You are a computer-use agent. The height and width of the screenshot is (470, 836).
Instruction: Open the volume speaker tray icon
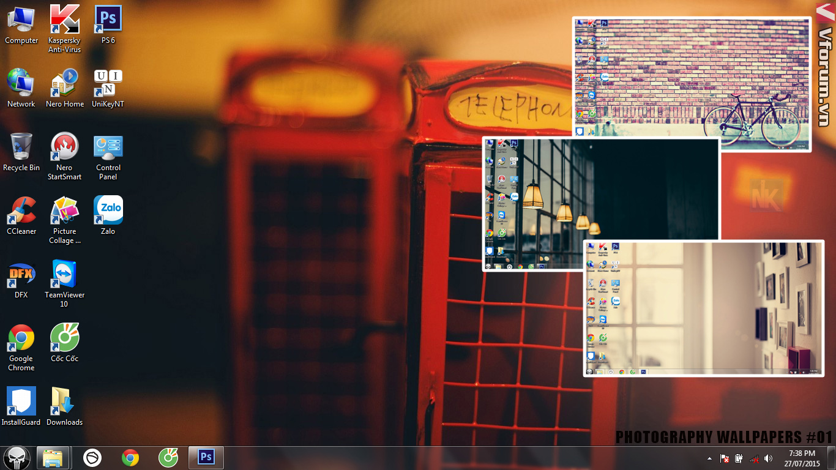click(x=769, y=458)
